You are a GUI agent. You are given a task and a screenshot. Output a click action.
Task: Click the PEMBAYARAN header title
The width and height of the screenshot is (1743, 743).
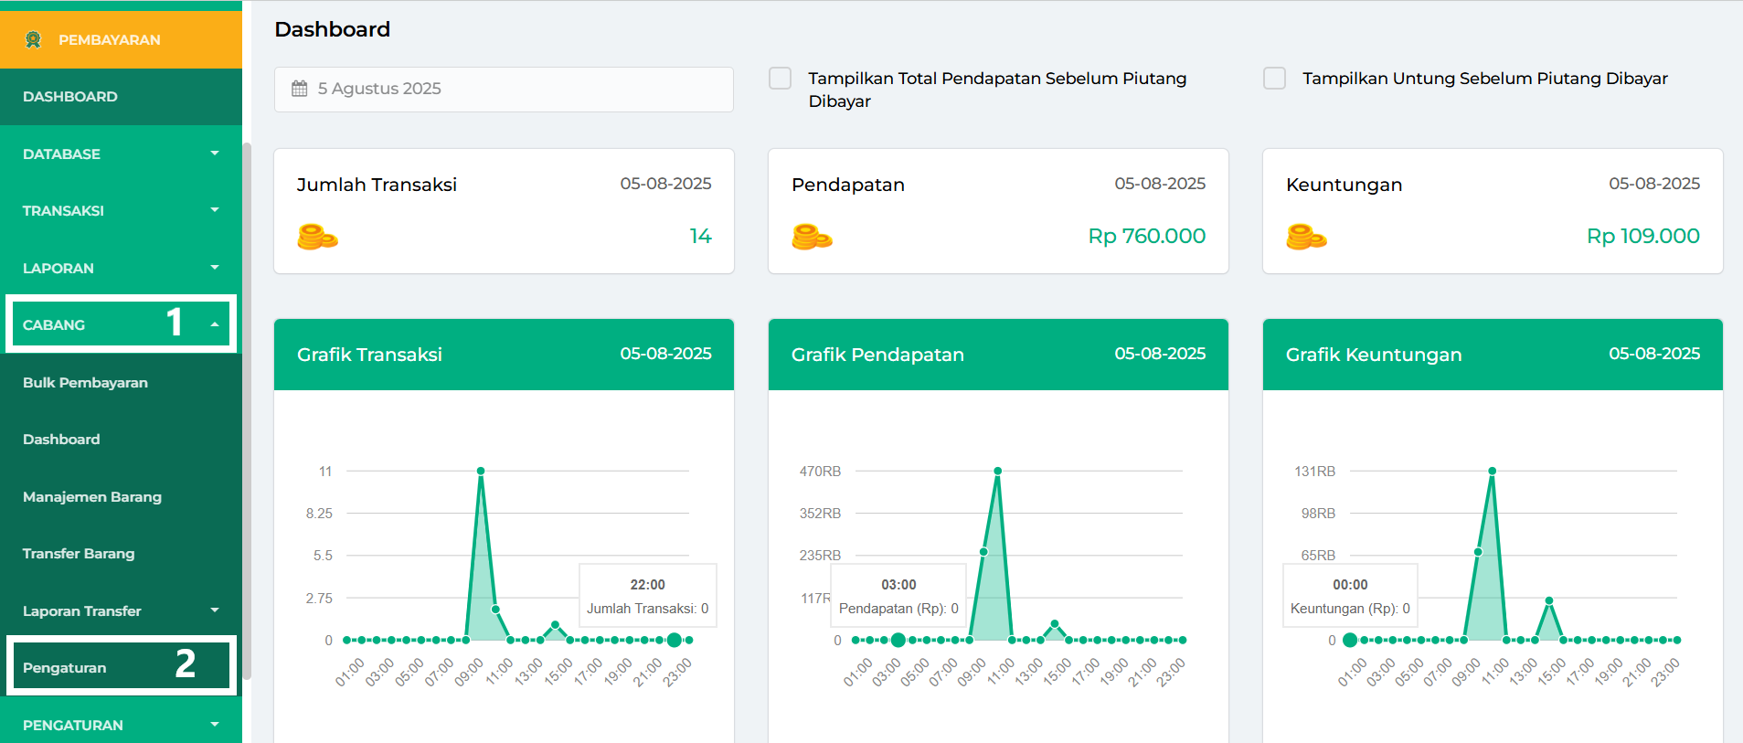[110, 40]
